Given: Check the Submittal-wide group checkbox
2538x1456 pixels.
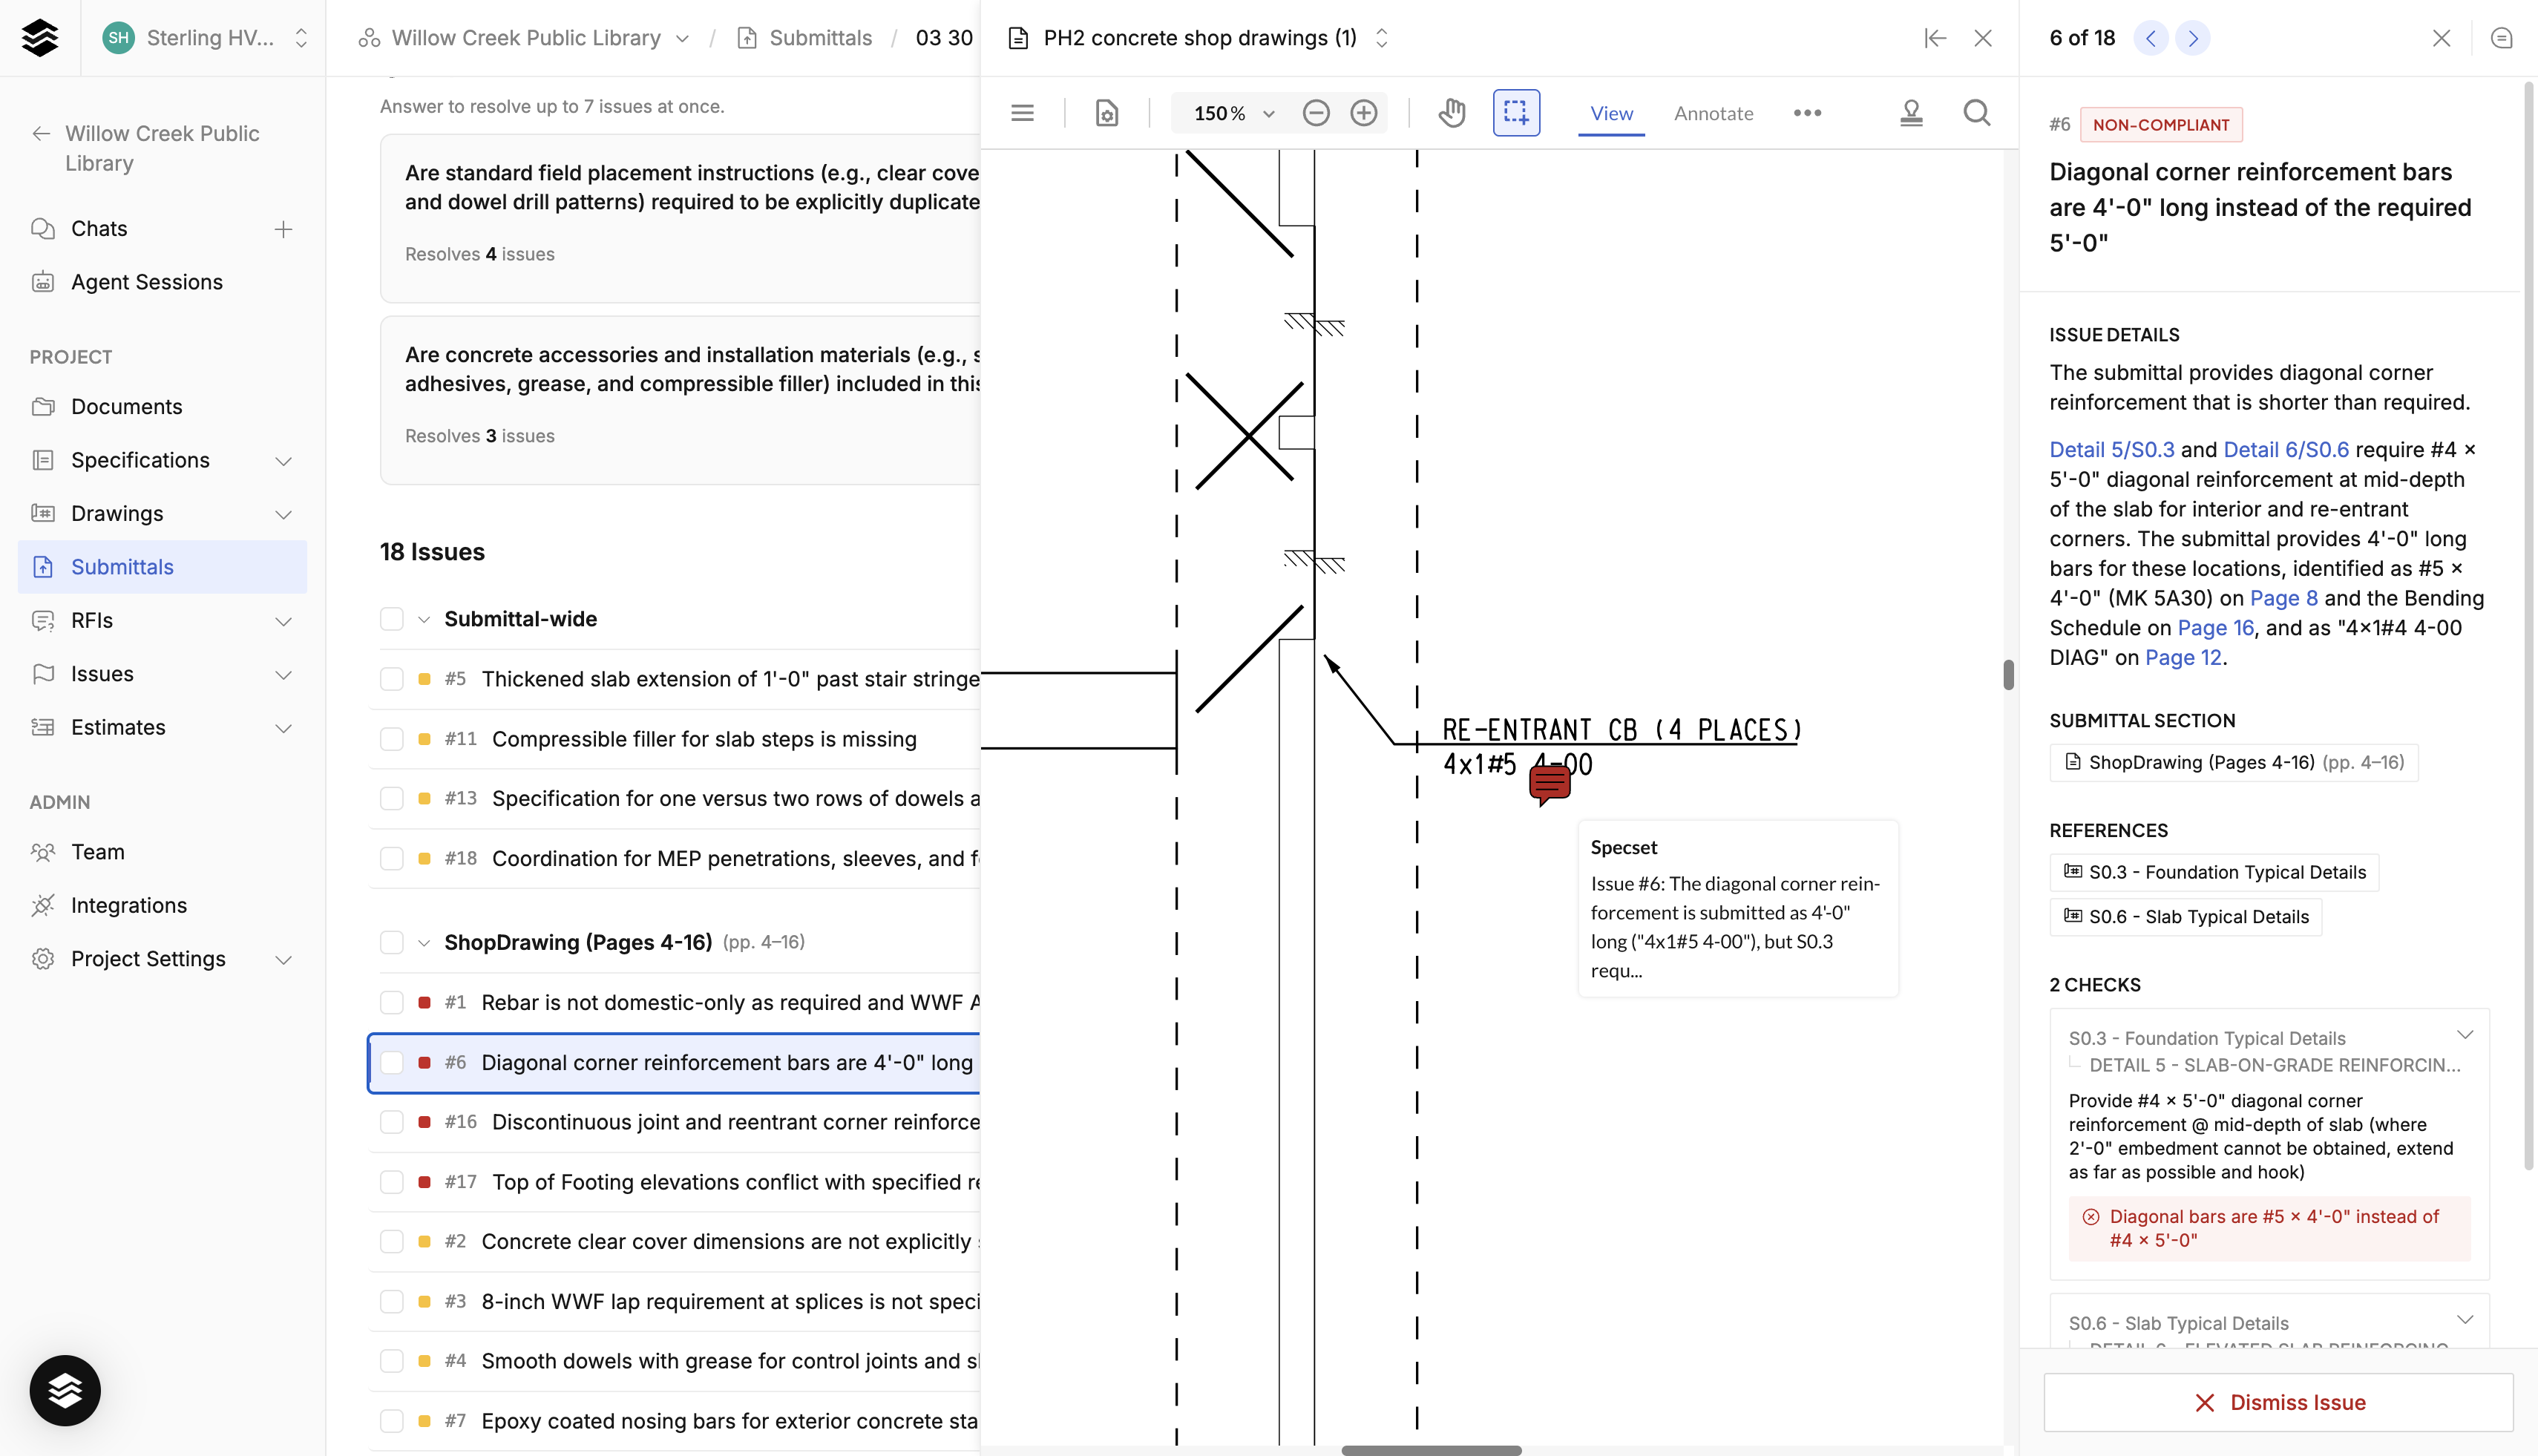Looking at the screenshot, I should click(x=392, y=619).
